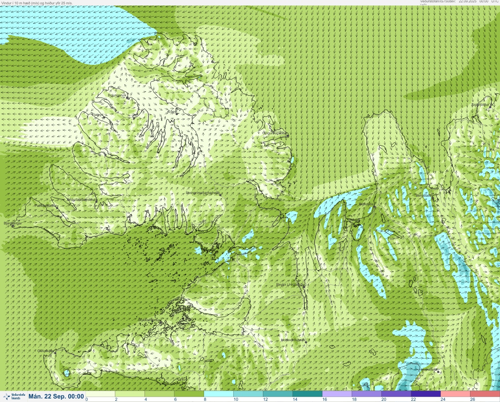Click the legend value 24
500x402 pixels.
443,399
